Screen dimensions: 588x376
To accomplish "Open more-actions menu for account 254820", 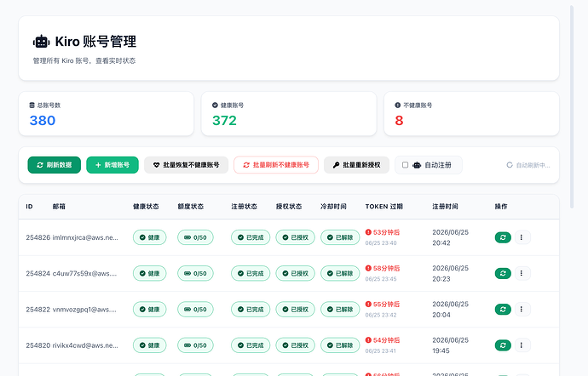I will [522, 345].
